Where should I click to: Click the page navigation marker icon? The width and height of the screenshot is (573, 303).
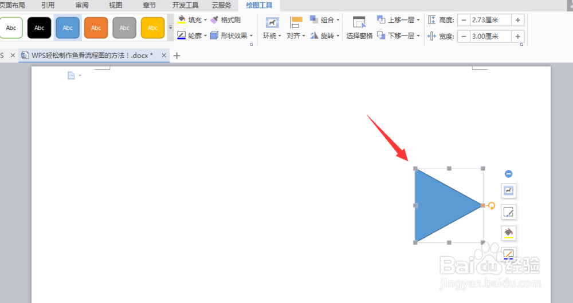tap(71, 75)
